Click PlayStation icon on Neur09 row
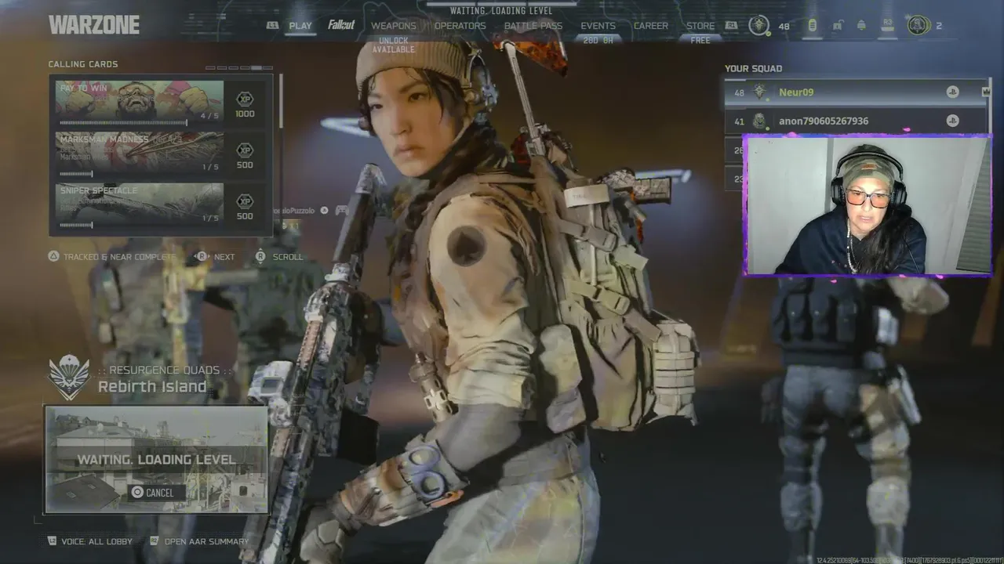Screen dimensions: 1004x564 point(952,92)
